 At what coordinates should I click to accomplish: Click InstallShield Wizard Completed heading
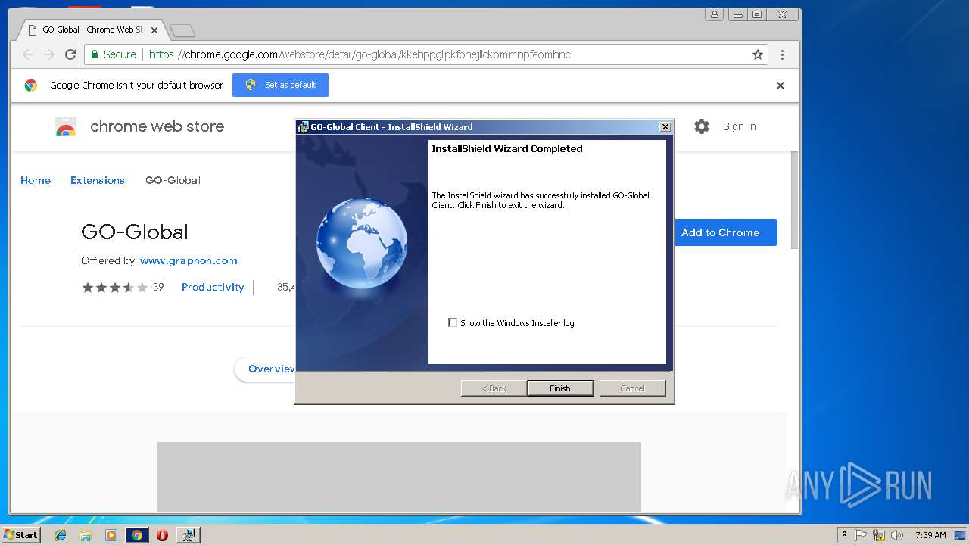[507, 149]
